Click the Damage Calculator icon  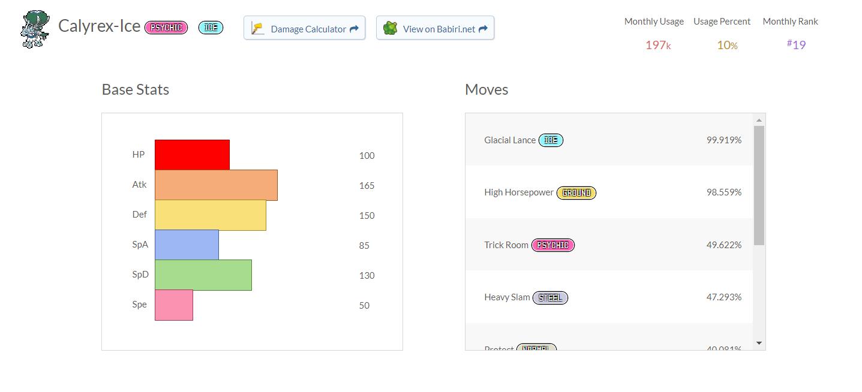[258, 28]
